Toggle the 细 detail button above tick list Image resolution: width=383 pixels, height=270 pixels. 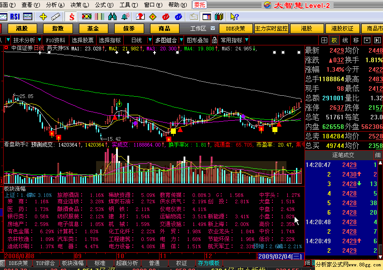point(378,155)
